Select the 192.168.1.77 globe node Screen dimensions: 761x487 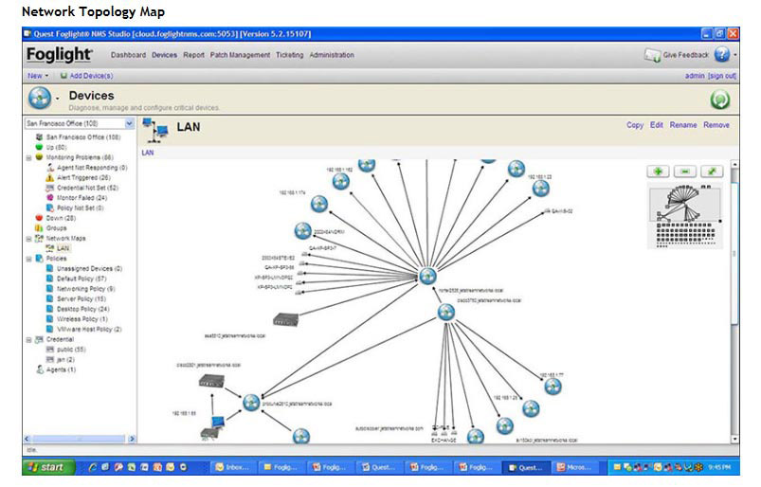click(553, 387)
